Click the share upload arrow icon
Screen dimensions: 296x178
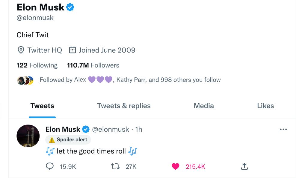pyautogui.click(x=244, y=166)
